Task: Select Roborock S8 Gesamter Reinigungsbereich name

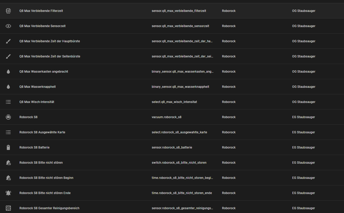Action: [x=50, y=208]
